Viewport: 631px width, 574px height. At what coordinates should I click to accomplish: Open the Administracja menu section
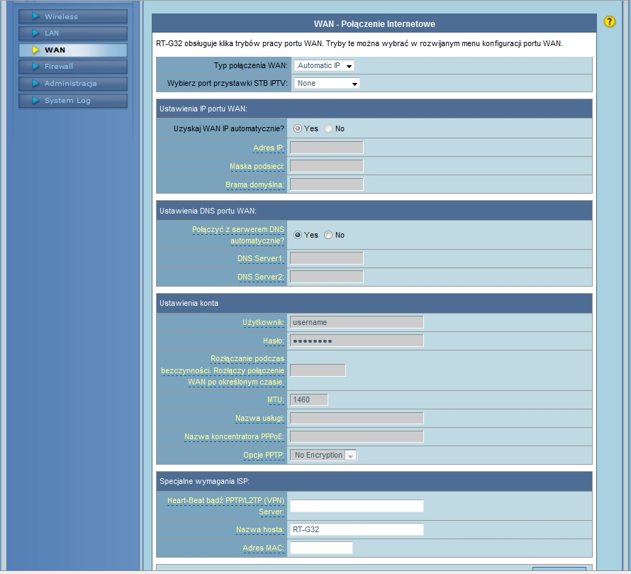(73, 84)
